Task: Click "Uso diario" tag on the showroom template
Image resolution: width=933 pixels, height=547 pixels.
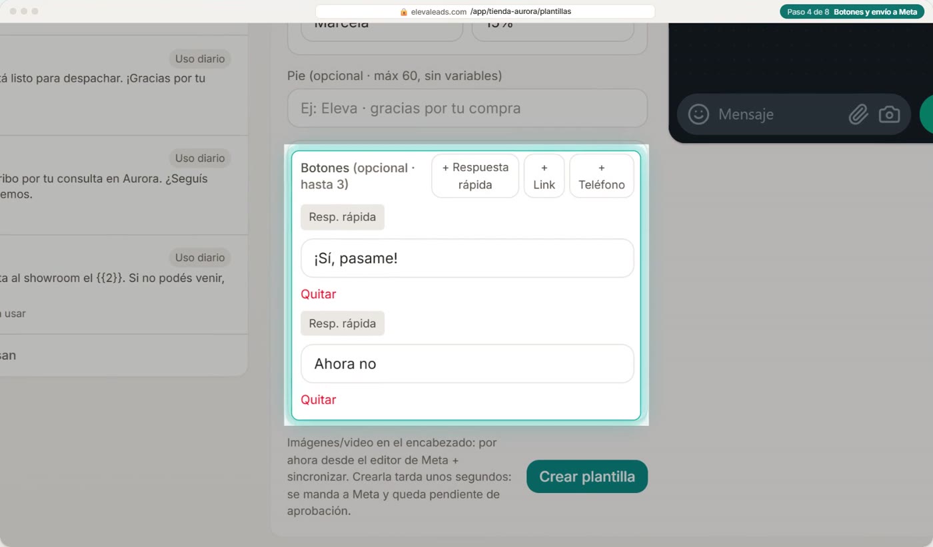Action: coord(200,258)
